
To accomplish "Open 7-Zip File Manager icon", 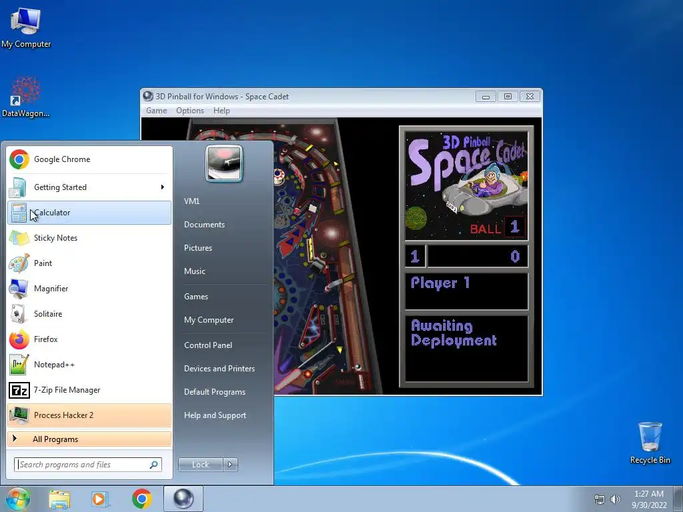I will coord(19,389).
